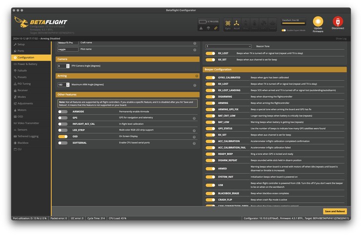Click the Save and Reboot button
362x235 pixels.
(x=334, y=211)
